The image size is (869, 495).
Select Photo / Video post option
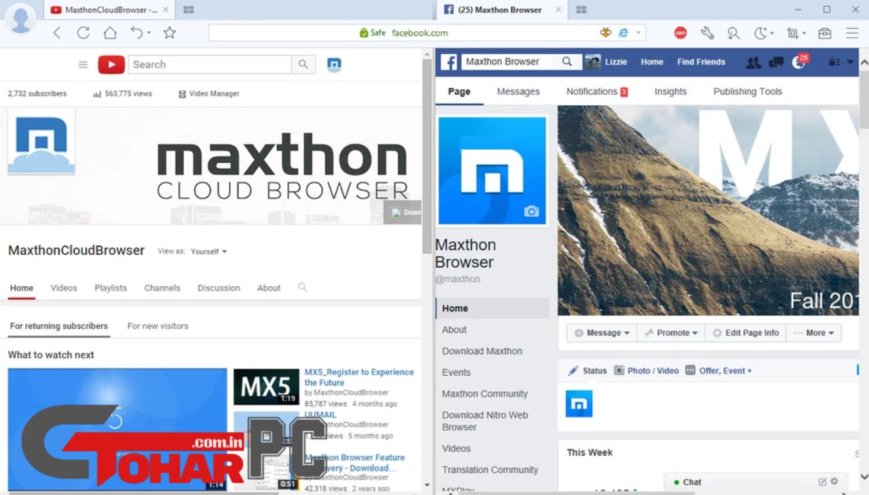click(646, 371)
